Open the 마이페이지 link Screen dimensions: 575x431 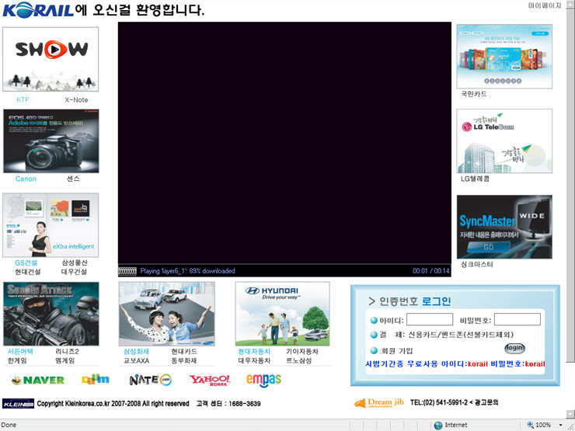(545, 5)
